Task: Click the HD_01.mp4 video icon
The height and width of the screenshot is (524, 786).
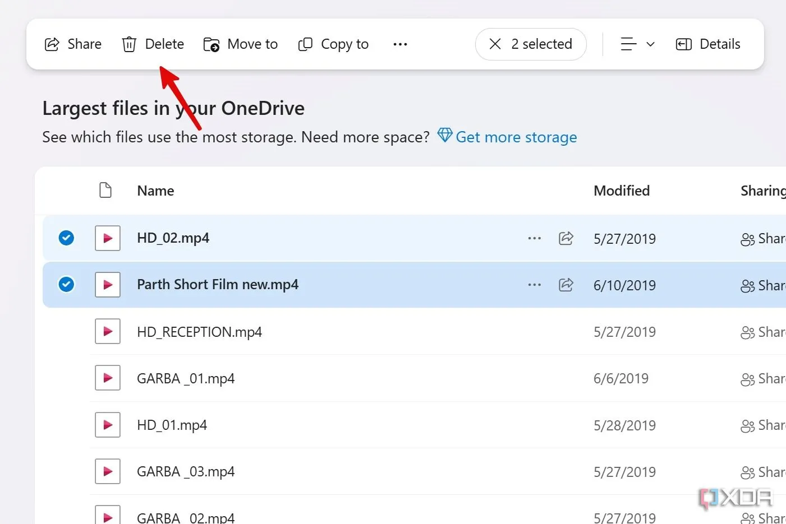Action: 108,425
